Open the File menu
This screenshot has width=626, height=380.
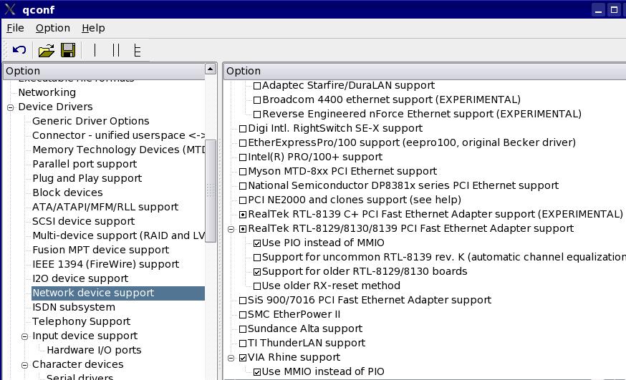15,29
